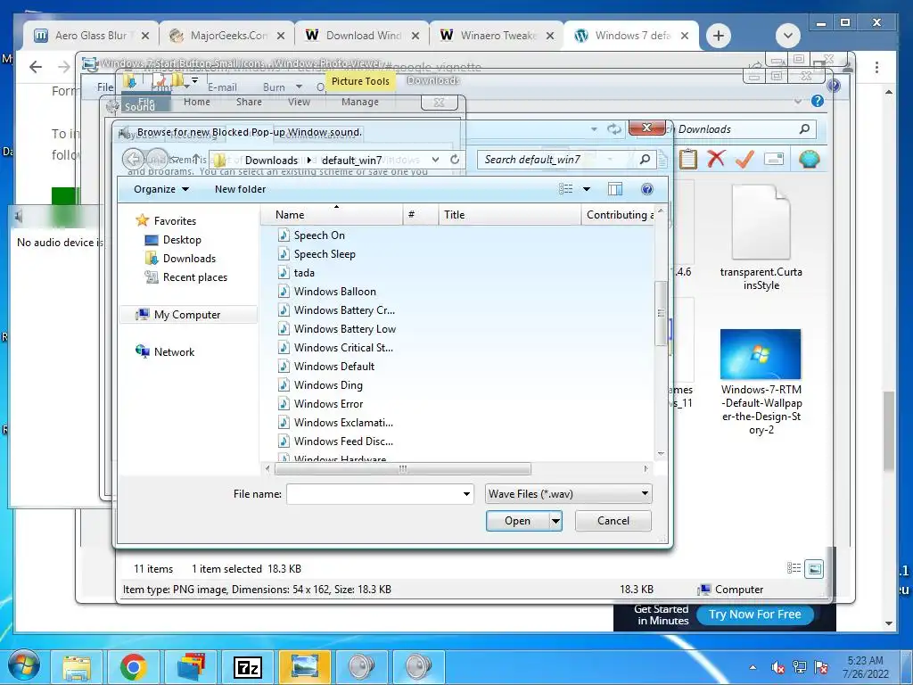This screenshot has height=685, width=913.
Task: Click Downloads in the address breadcrumb
Action: [x=271, y=161]
